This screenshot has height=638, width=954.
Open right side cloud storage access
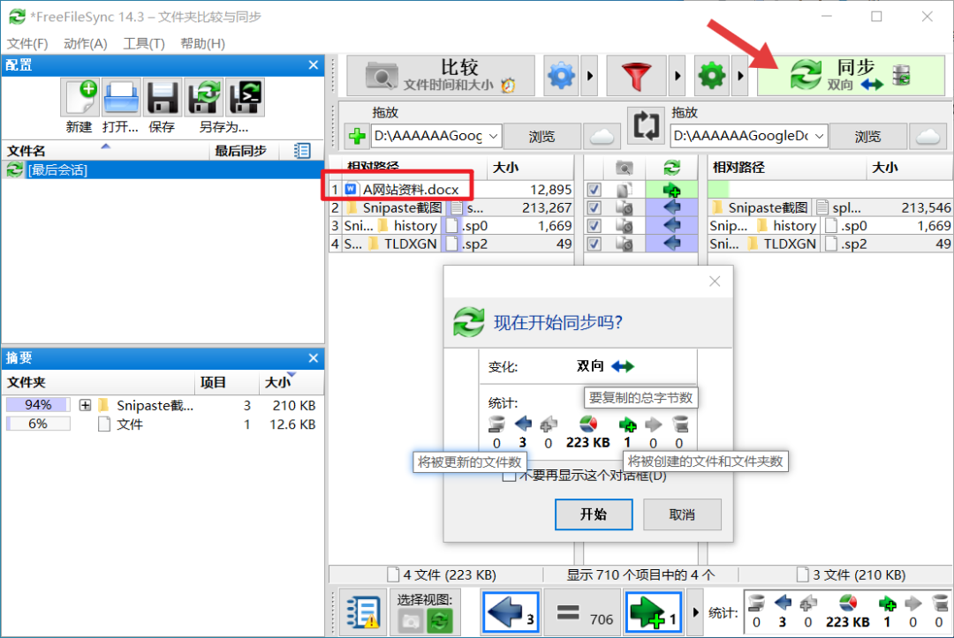(x=927, y=136)
